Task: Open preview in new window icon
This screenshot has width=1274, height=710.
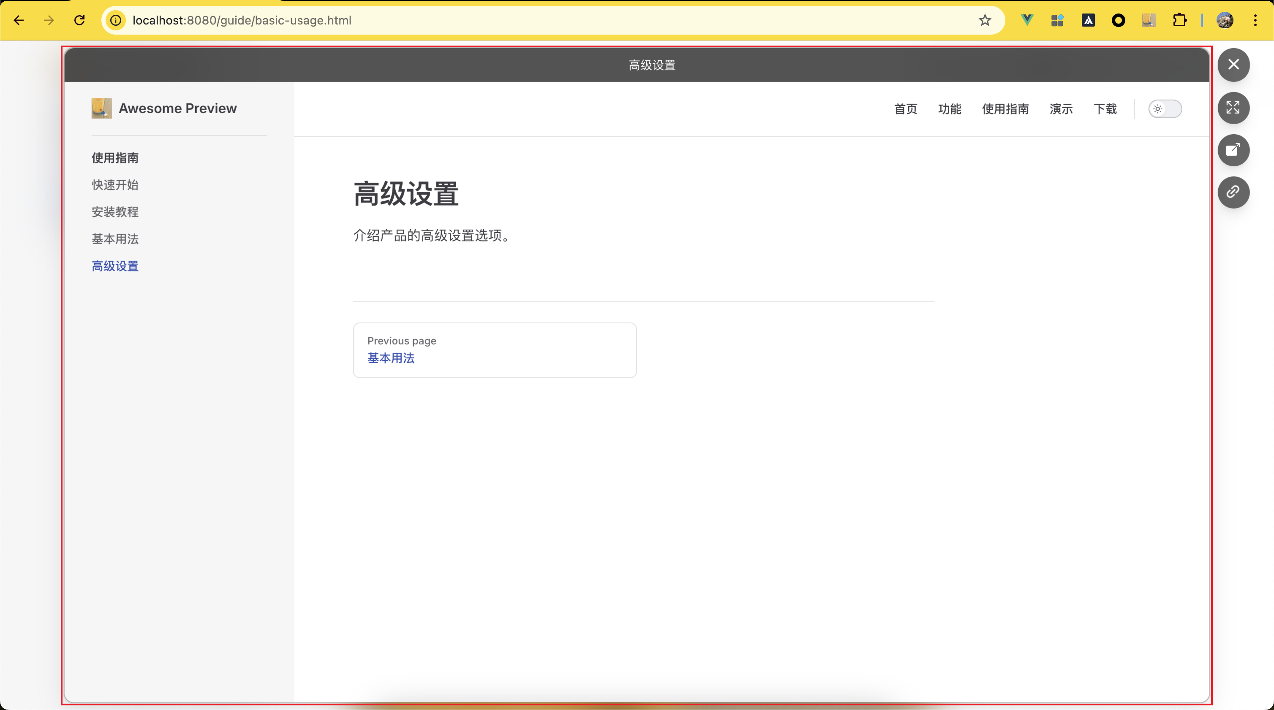Action: pyautogui.click(x=1233, y=150)
